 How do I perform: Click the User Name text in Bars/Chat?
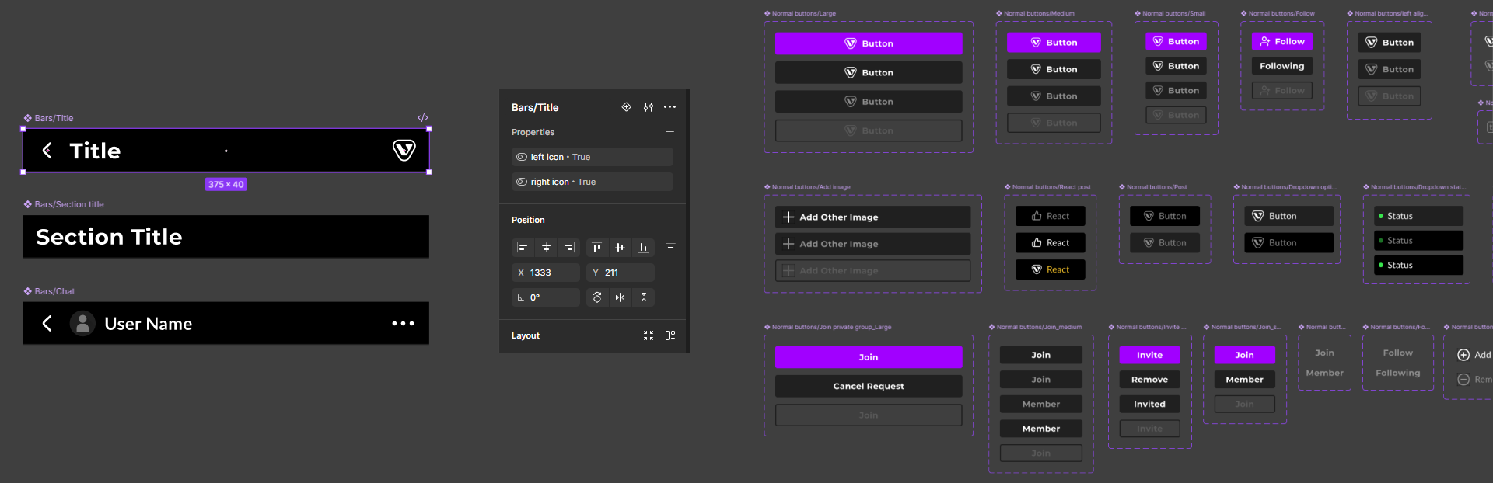pos(148,324)
